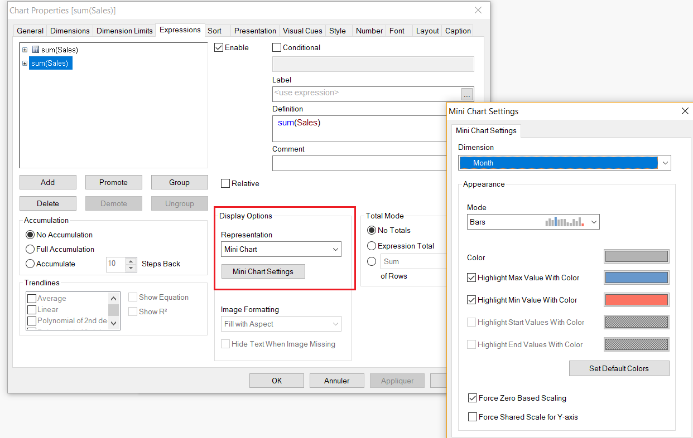The width and height of the screenshot is (693, 438).
Task: Switch to the Visual Cues tab
Action: [x=302, y=31]
